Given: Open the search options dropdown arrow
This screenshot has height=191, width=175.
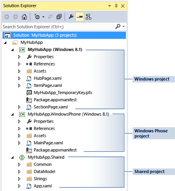Looking at the screenshot, I should coord(124,27).
